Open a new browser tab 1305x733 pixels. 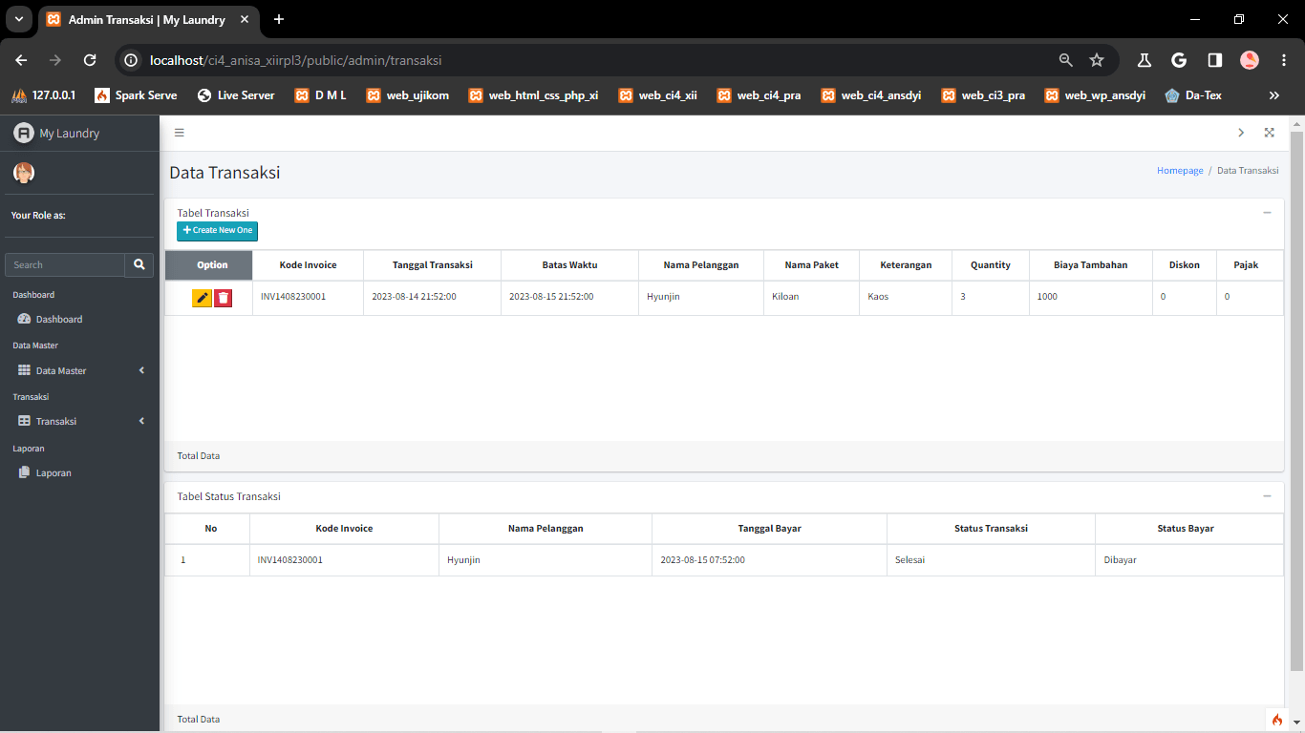[x=279, y=19]
